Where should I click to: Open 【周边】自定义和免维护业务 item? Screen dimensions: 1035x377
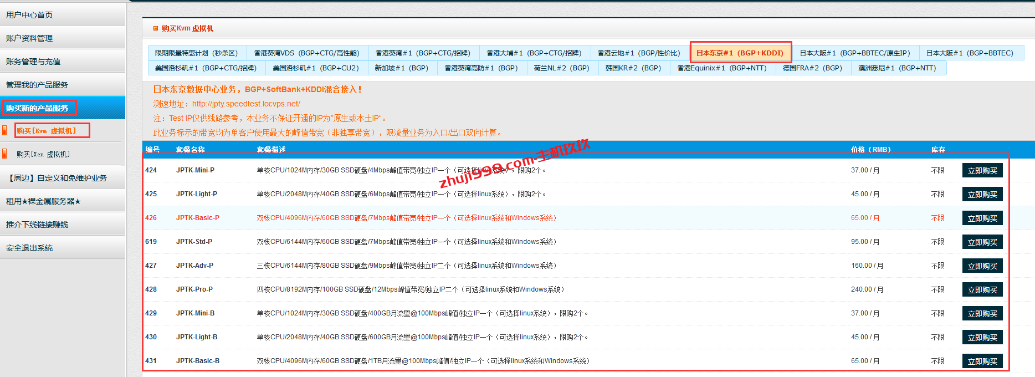63,177
